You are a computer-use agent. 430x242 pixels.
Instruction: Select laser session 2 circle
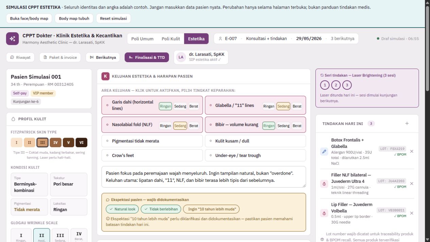pyautogui.click(x=336, y=85)
